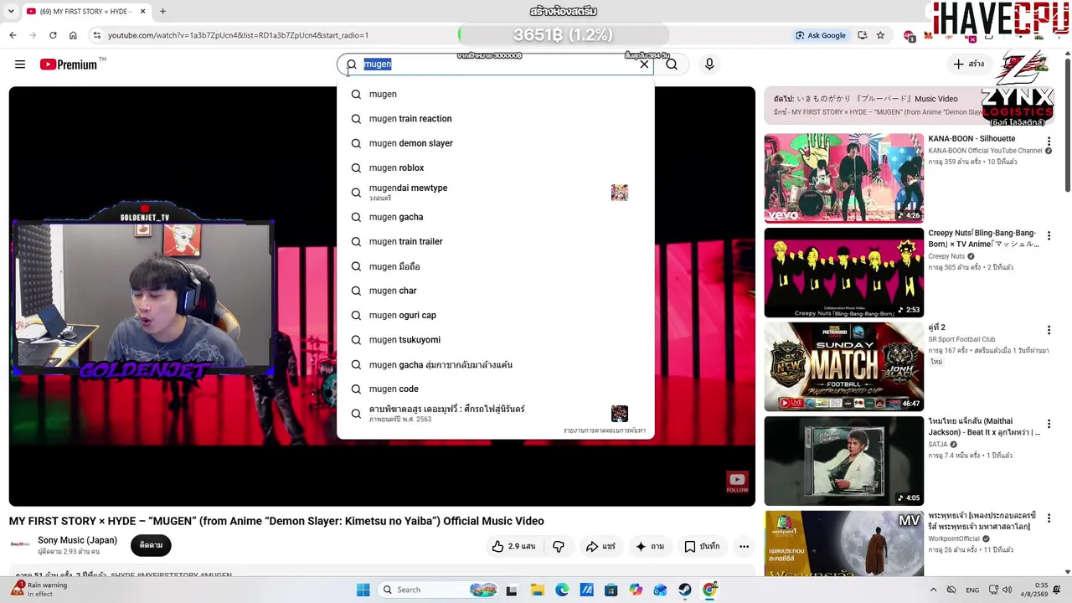Open more actions three-dot menu under video
The width and height of the screenshot is (1072, 603).
(x=744, y=546)
